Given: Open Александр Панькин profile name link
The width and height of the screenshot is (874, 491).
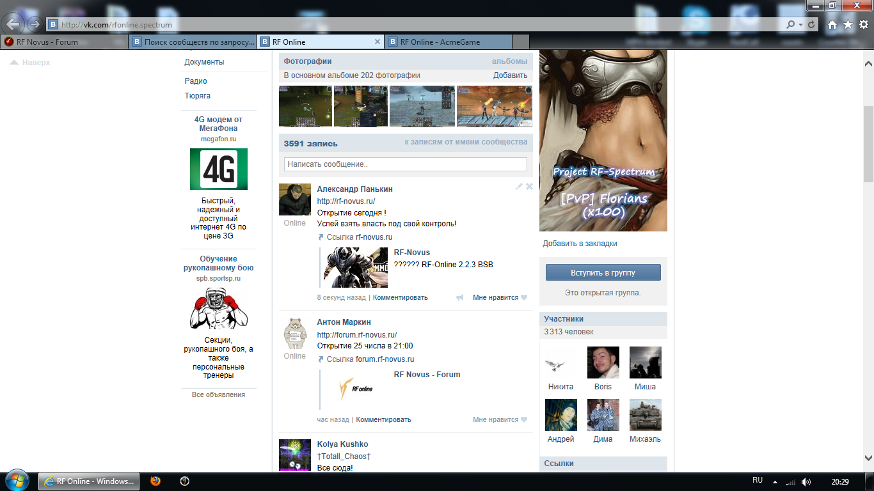Looking at the screenshot, I should [x=355, y=189].
